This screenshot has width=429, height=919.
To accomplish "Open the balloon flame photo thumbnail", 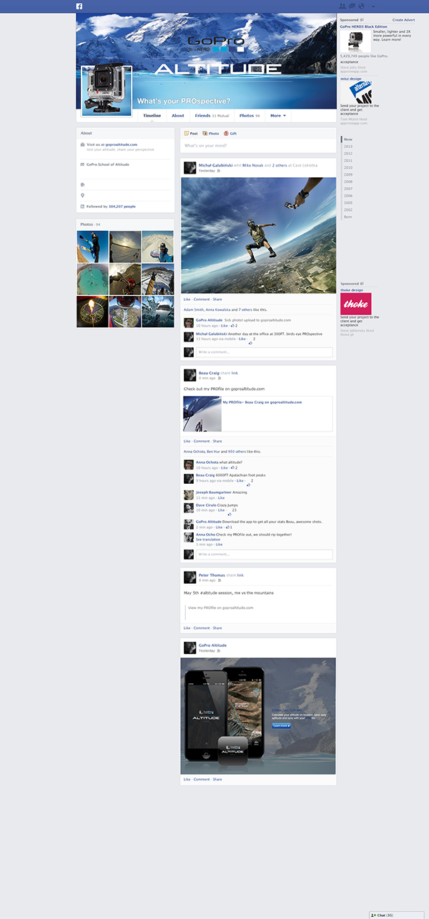I will point(93,312).
